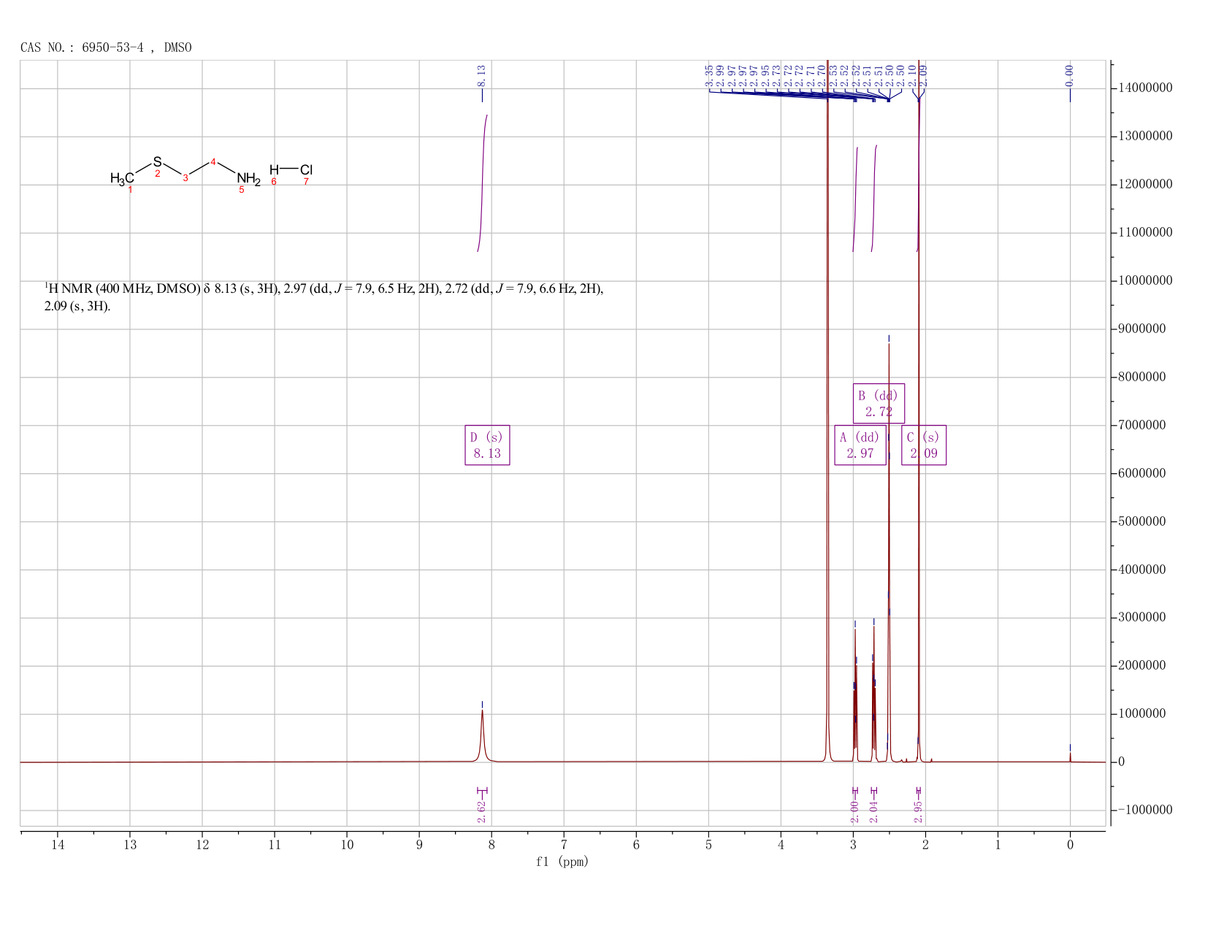Viewport: 1205px width, 931px height.
Task: Click the C (s) 2.09 multiplet box
Action: point(924,445)
